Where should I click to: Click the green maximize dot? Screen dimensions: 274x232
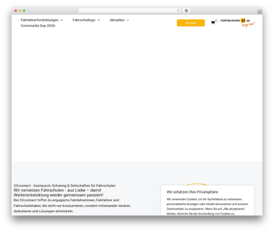24,11
